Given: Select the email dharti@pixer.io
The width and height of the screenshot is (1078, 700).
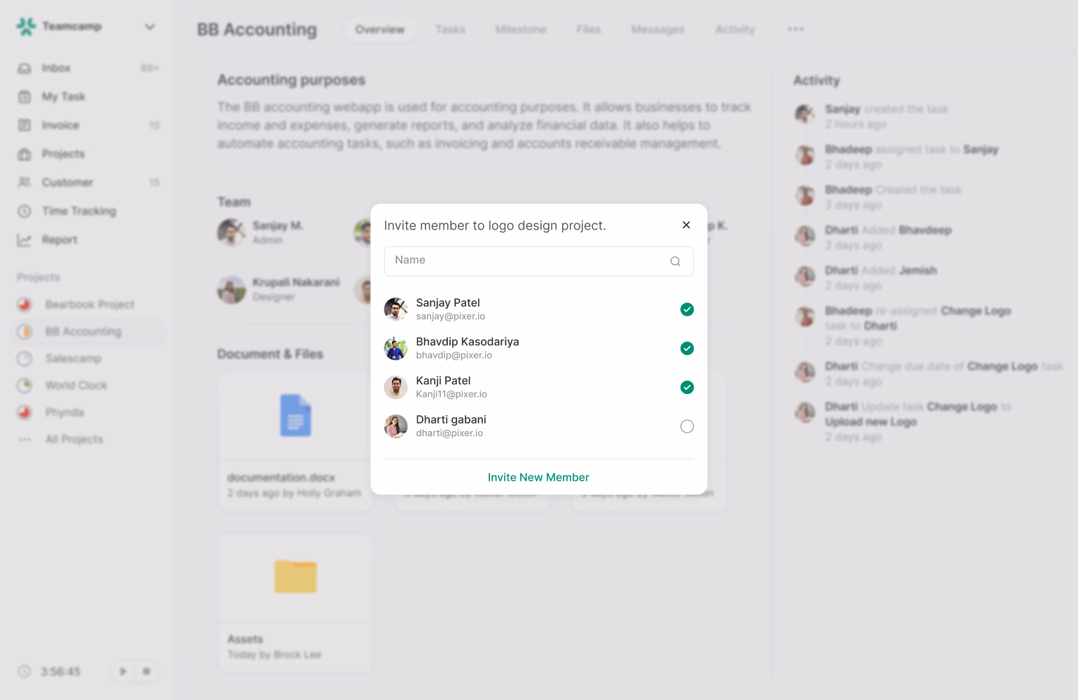Looking at the screenshot, I should pyautogui.click(x=449, y=433).
